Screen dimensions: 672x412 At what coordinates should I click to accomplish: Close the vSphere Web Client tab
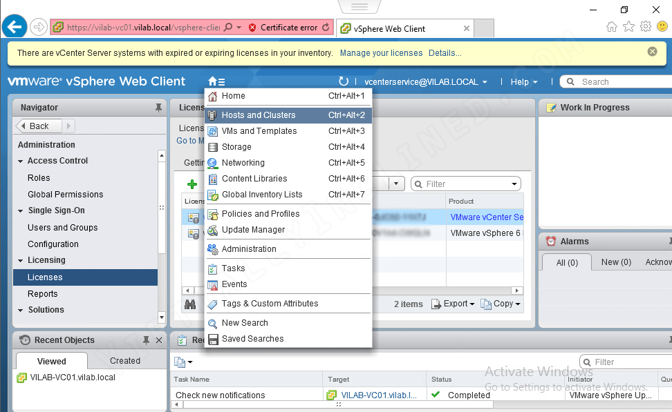pyautogui.click(x=466, y=29)
